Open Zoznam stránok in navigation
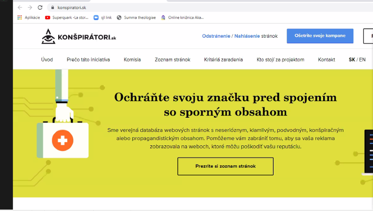Viewport: 373px width, 211px height. [173, 60]
